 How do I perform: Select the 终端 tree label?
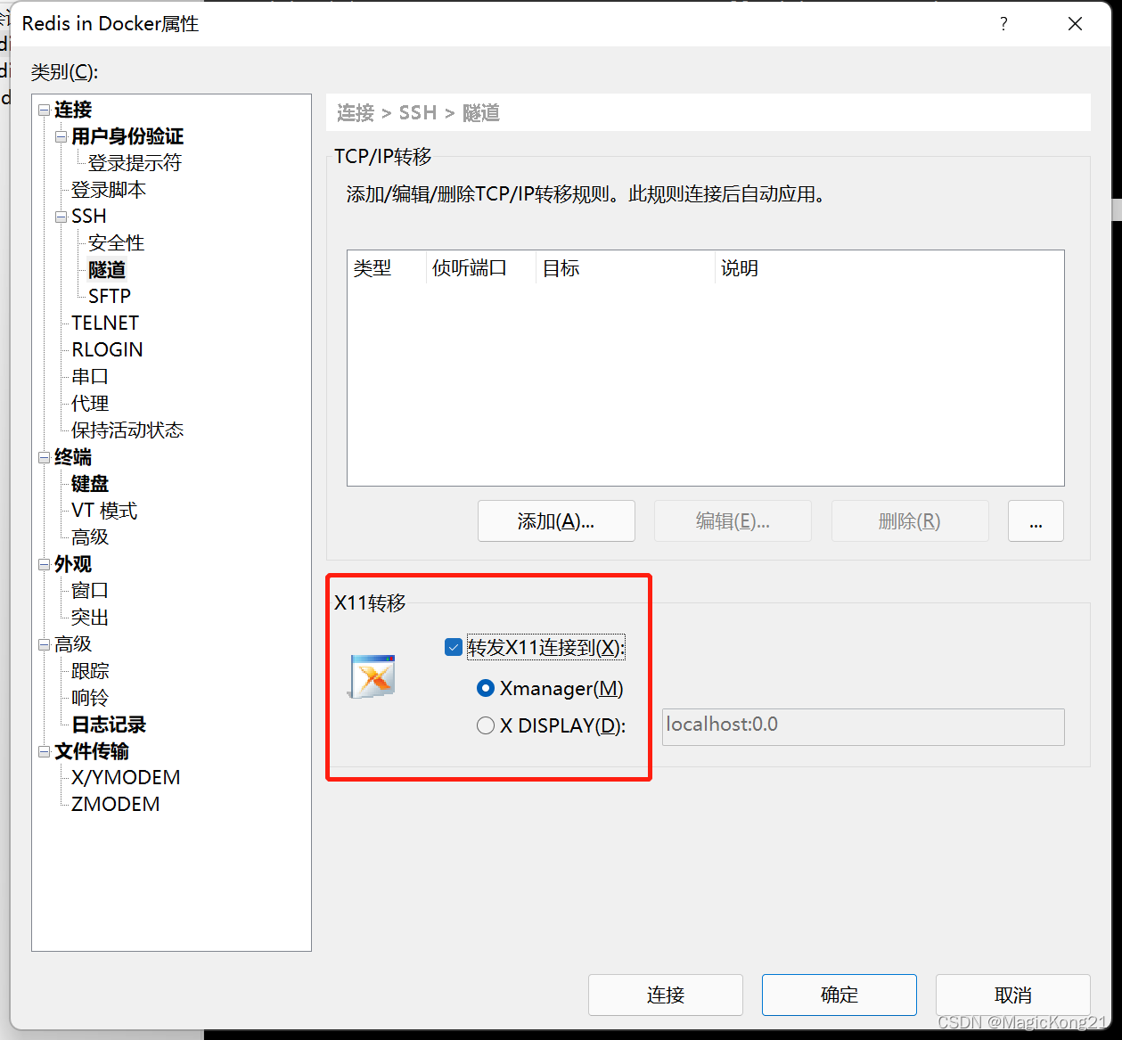click(73, 457)
